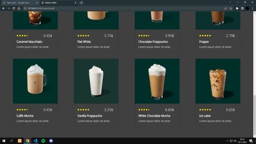Click the 3.45$ price
Screen dimensions: 256x144
coord(48,110)
